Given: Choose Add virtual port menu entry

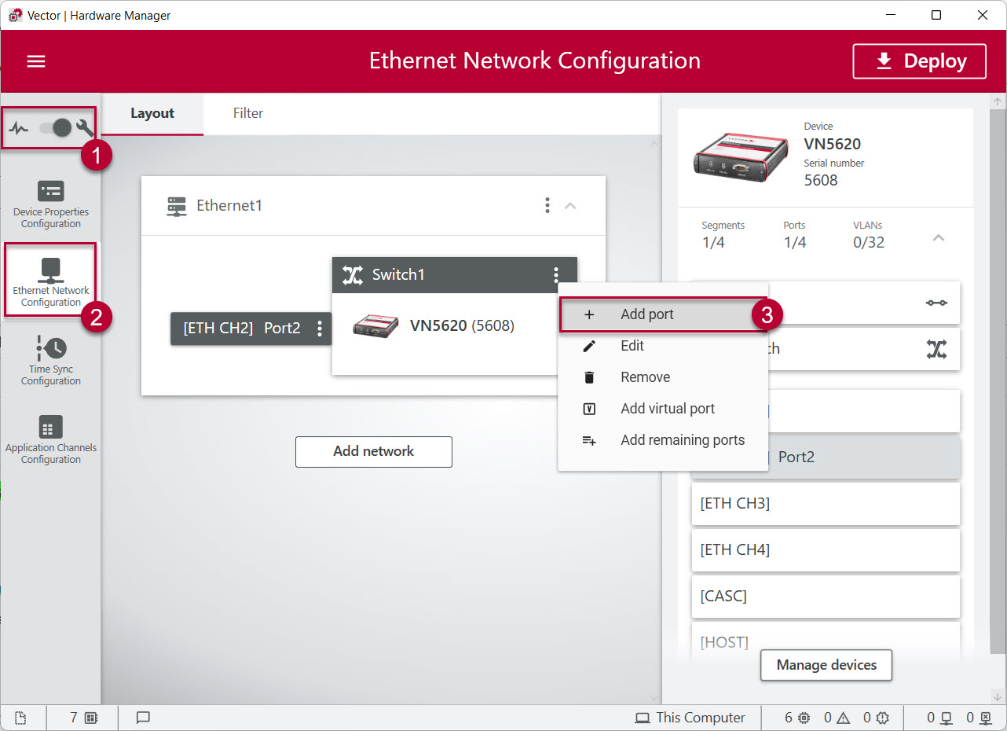Looking at the screenshot, I should [663, 409].
